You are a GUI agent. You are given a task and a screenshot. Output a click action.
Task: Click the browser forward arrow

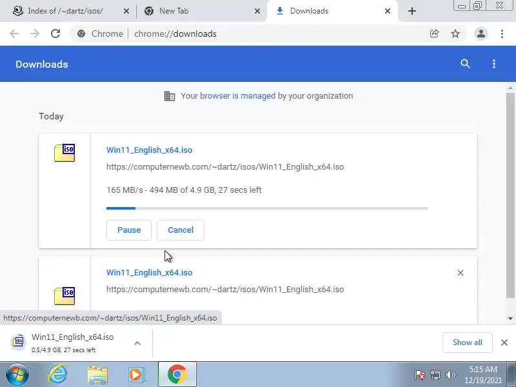pos(35,34)
